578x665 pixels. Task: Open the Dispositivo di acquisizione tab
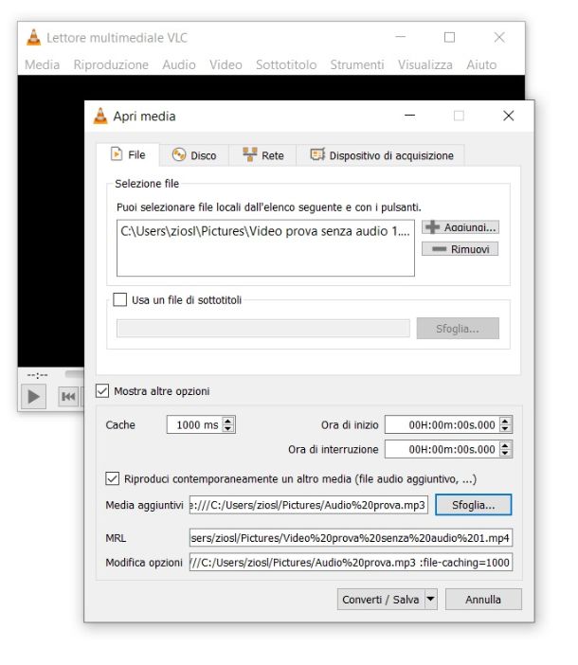(x=381, y=155)
